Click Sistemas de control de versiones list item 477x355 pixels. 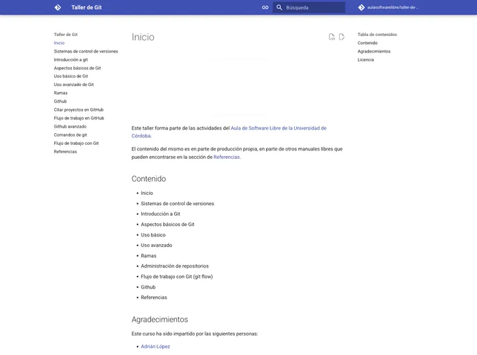(x=177, y=204)
